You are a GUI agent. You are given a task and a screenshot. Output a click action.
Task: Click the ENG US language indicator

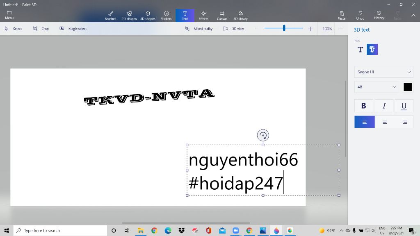(x=382, y=230)
